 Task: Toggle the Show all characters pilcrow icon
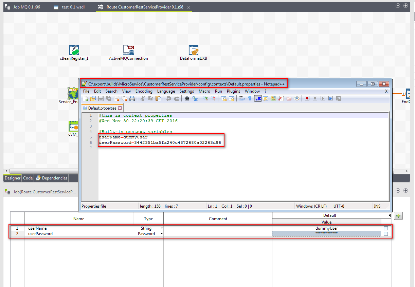(x=250, y=98)
